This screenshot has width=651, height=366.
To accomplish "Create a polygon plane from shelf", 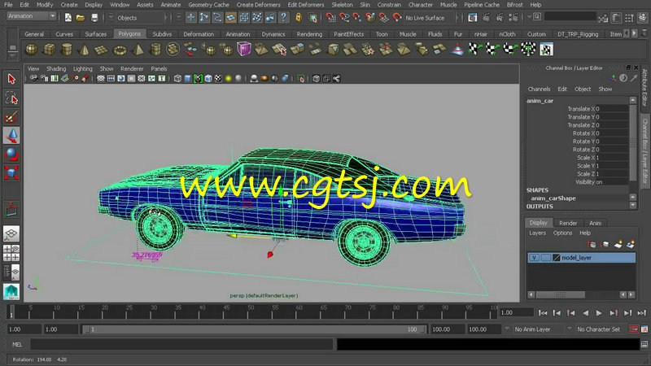I will click(x=102, y=50).
